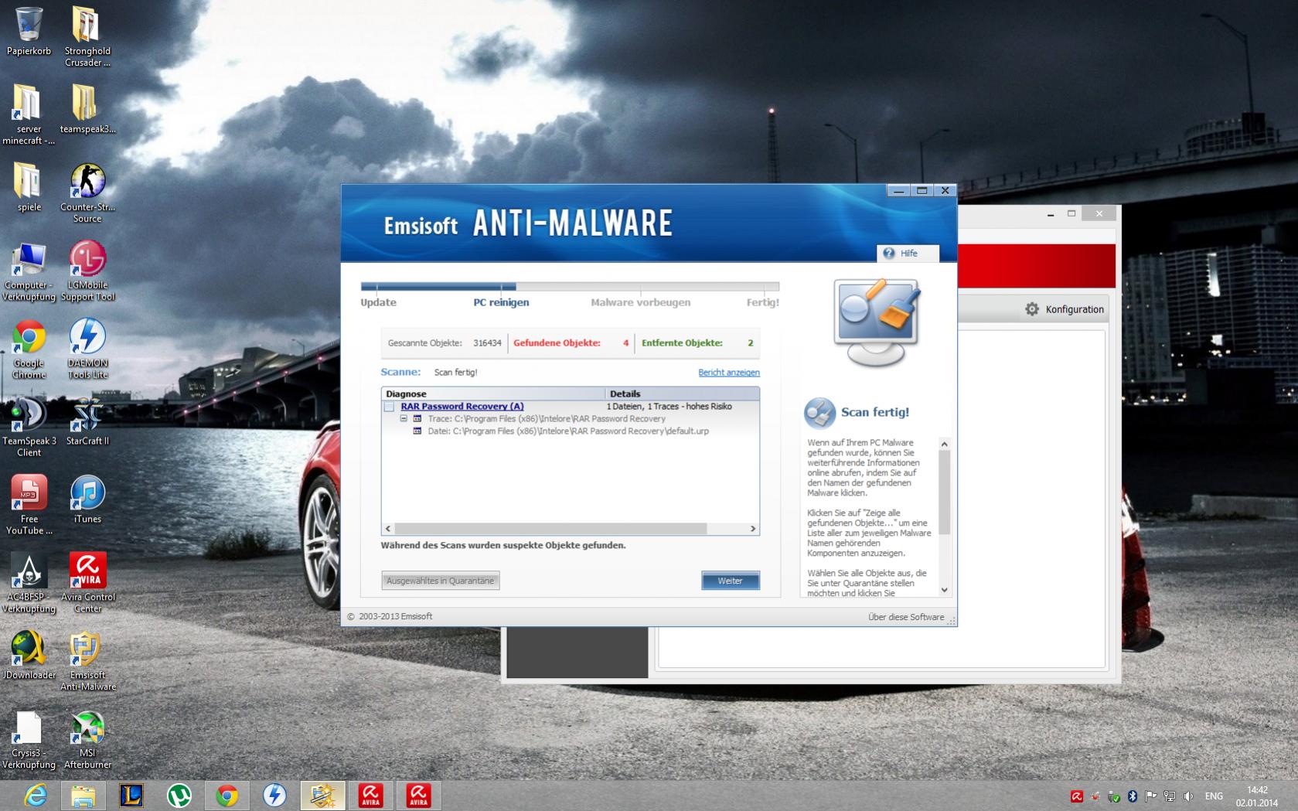Open the network tray icon

[1170, 796]
